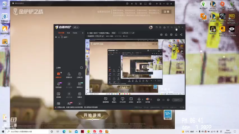Viewport: 239px width, 134px height.
Task: Add a screen capture source in the bottom bar
Action: 106,100
